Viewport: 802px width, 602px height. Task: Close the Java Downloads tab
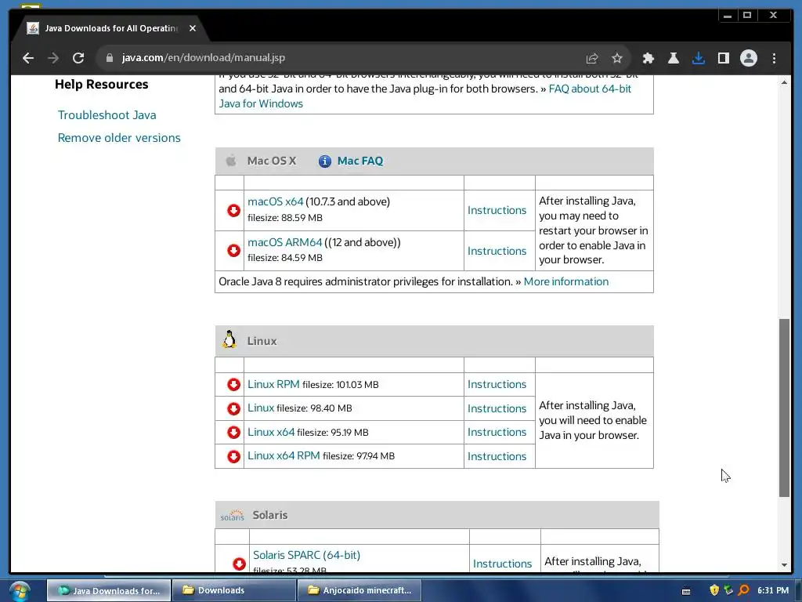coord(193,28)
